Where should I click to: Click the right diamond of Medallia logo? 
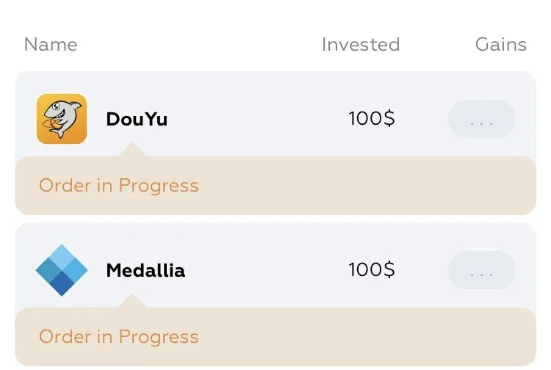pyautogui.click(x=76, y=270)
